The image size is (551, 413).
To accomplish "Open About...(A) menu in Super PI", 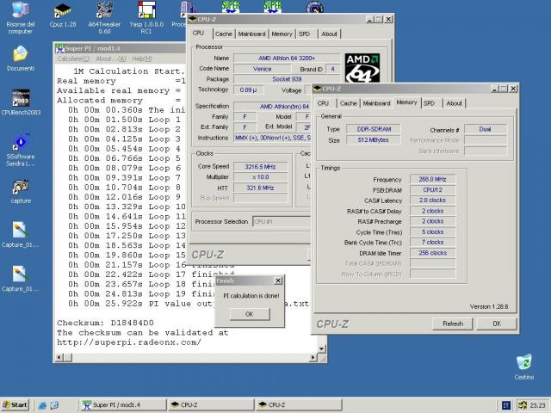I will pyautogui.click(x=111, y=59).
